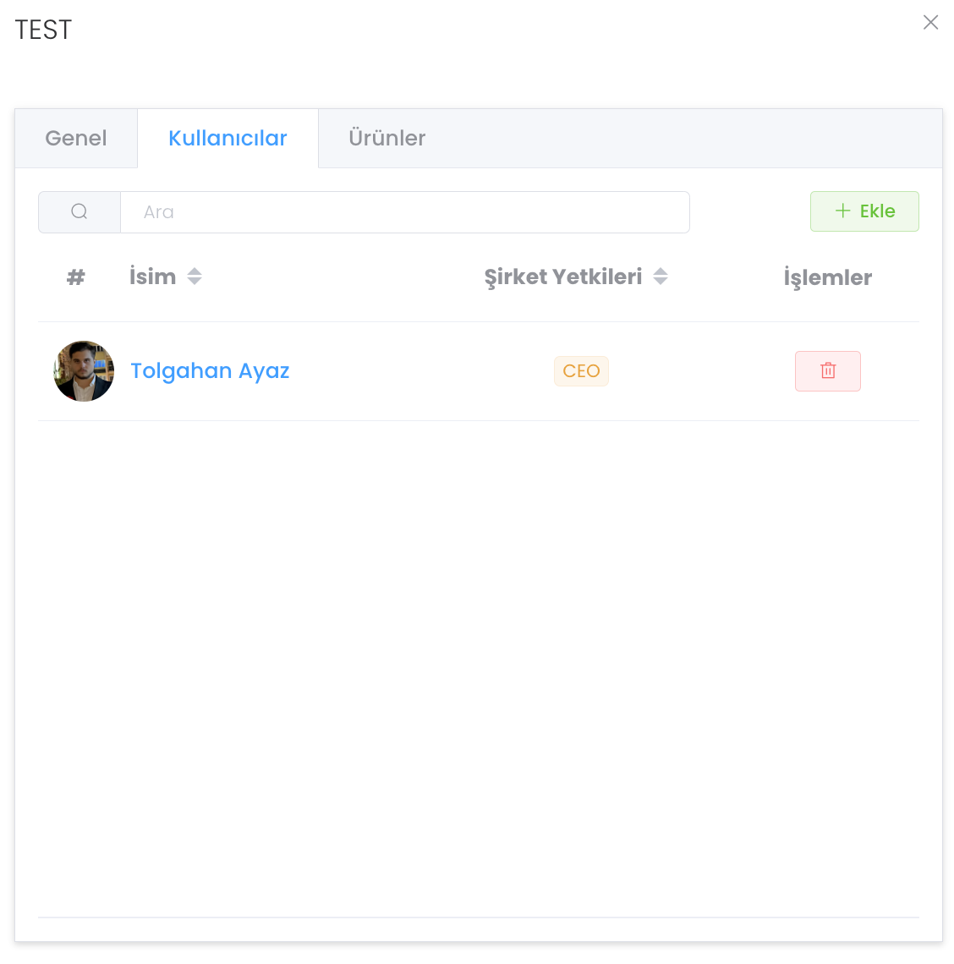Screen dimensions: 954x964
Task: Click the İsim column header label
Action: tap(152, 277)
